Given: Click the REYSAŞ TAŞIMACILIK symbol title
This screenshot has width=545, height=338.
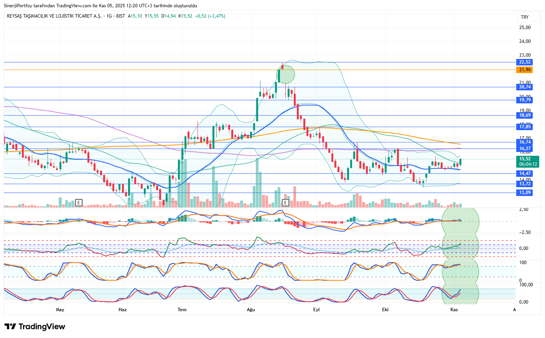Looking at the screenshot, I should tap(54, 16).
